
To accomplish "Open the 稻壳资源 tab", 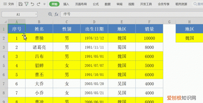I will coord(181,4).
